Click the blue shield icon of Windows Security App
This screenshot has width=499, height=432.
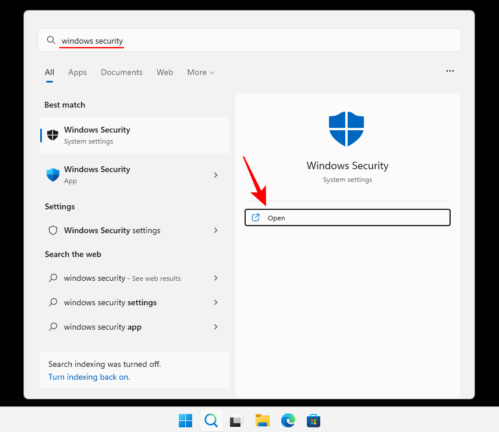click(x=52, y=174)
